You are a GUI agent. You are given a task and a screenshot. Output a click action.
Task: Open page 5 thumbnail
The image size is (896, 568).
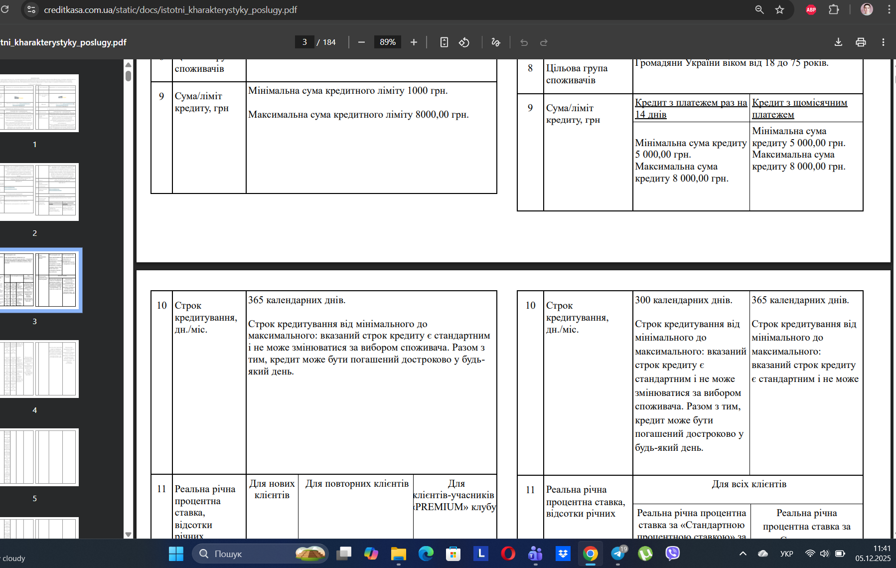(39, 457)
